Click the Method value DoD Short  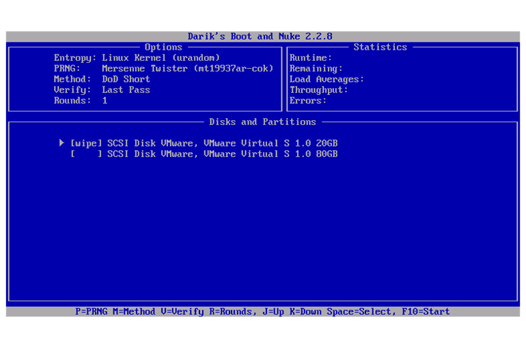[x=126, y=79]
